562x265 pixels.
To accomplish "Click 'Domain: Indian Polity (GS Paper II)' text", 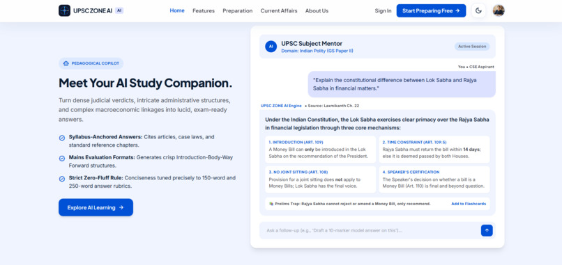I will tap(317, 51).
